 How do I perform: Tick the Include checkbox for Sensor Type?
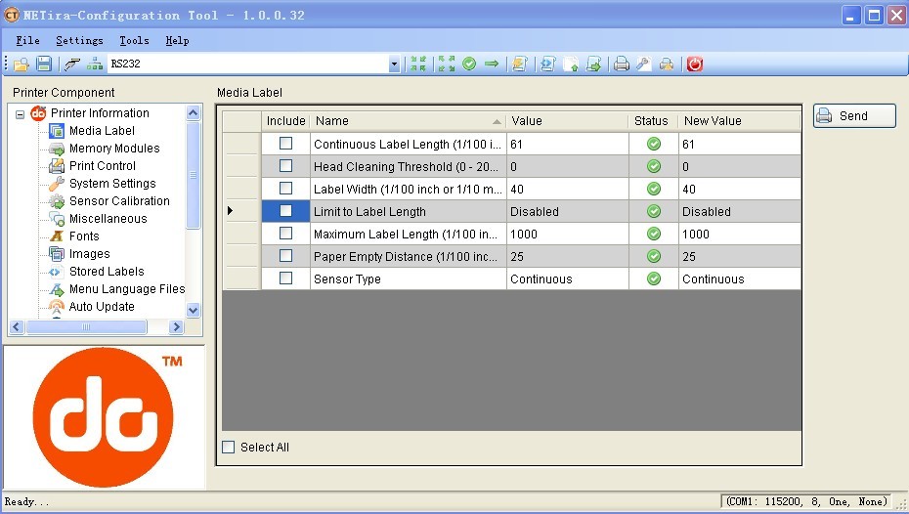point(285,278)
